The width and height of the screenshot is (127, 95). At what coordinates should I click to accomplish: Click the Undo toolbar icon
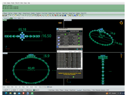click(x=18, y=15)
